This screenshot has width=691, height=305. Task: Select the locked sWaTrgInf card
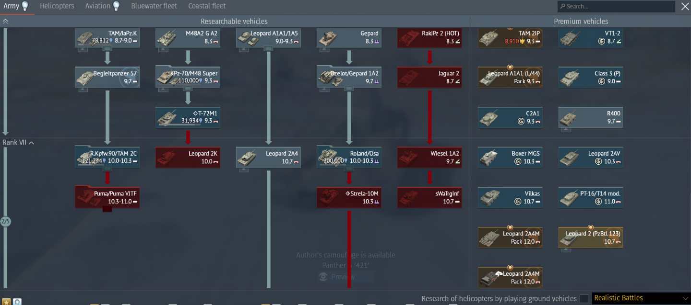(430, 197)
